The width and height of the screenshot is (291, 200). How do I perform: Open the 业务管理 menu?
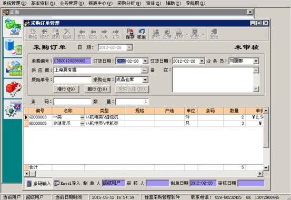(x=72, y=3)
